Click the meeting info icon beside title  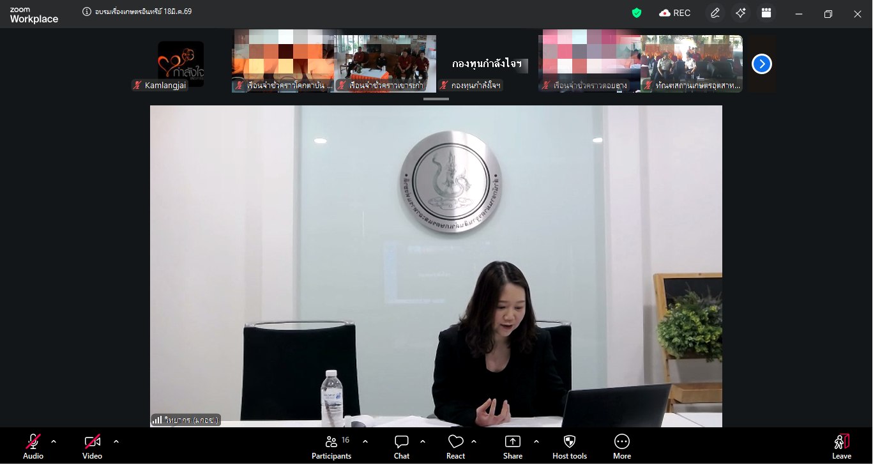tap(87, 11)
